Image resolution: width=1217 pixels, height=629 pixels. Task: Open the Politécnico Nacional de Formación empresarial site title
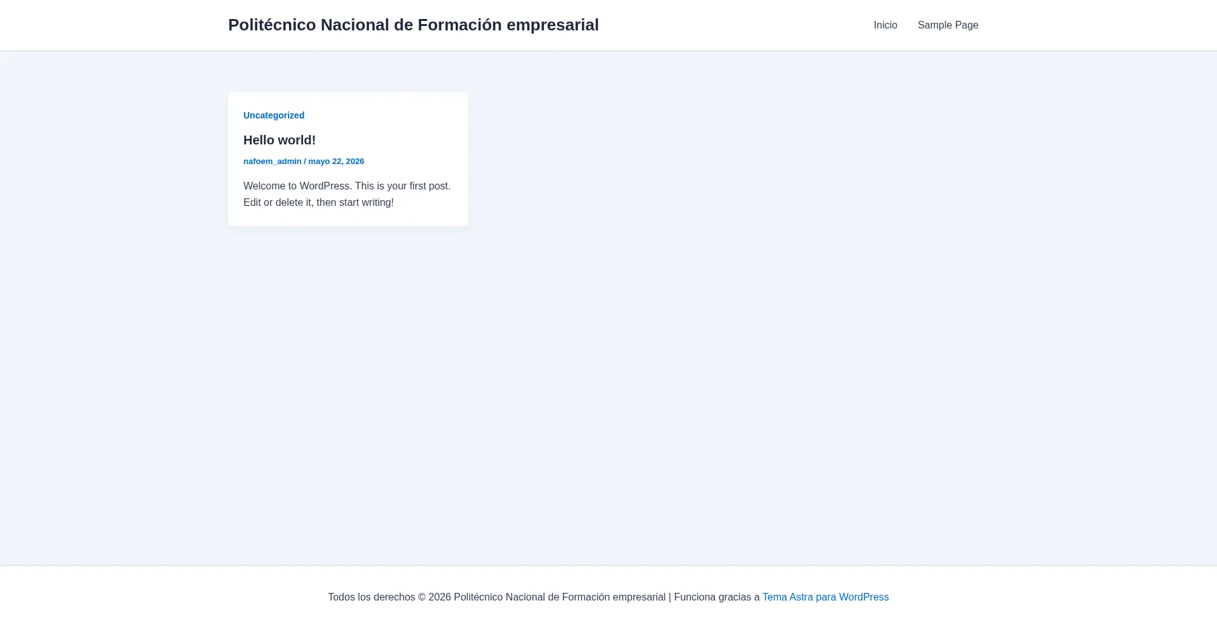coord(413,25)
